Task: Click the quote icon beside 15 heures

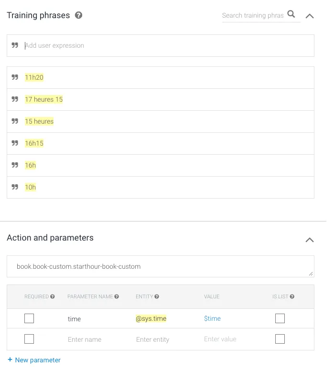Action: (15, 121)
